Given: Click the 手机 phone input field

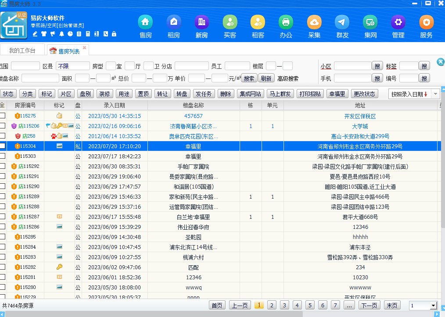Looking at the screenshot, I should tap(353, 78).
